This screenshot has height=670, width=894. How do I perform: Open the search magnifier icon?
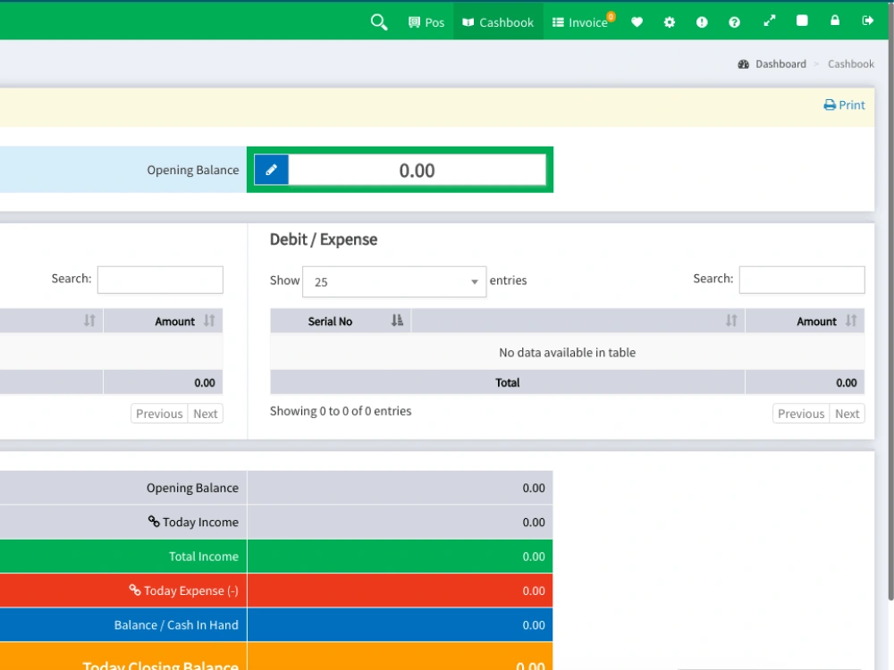(379, 22)
